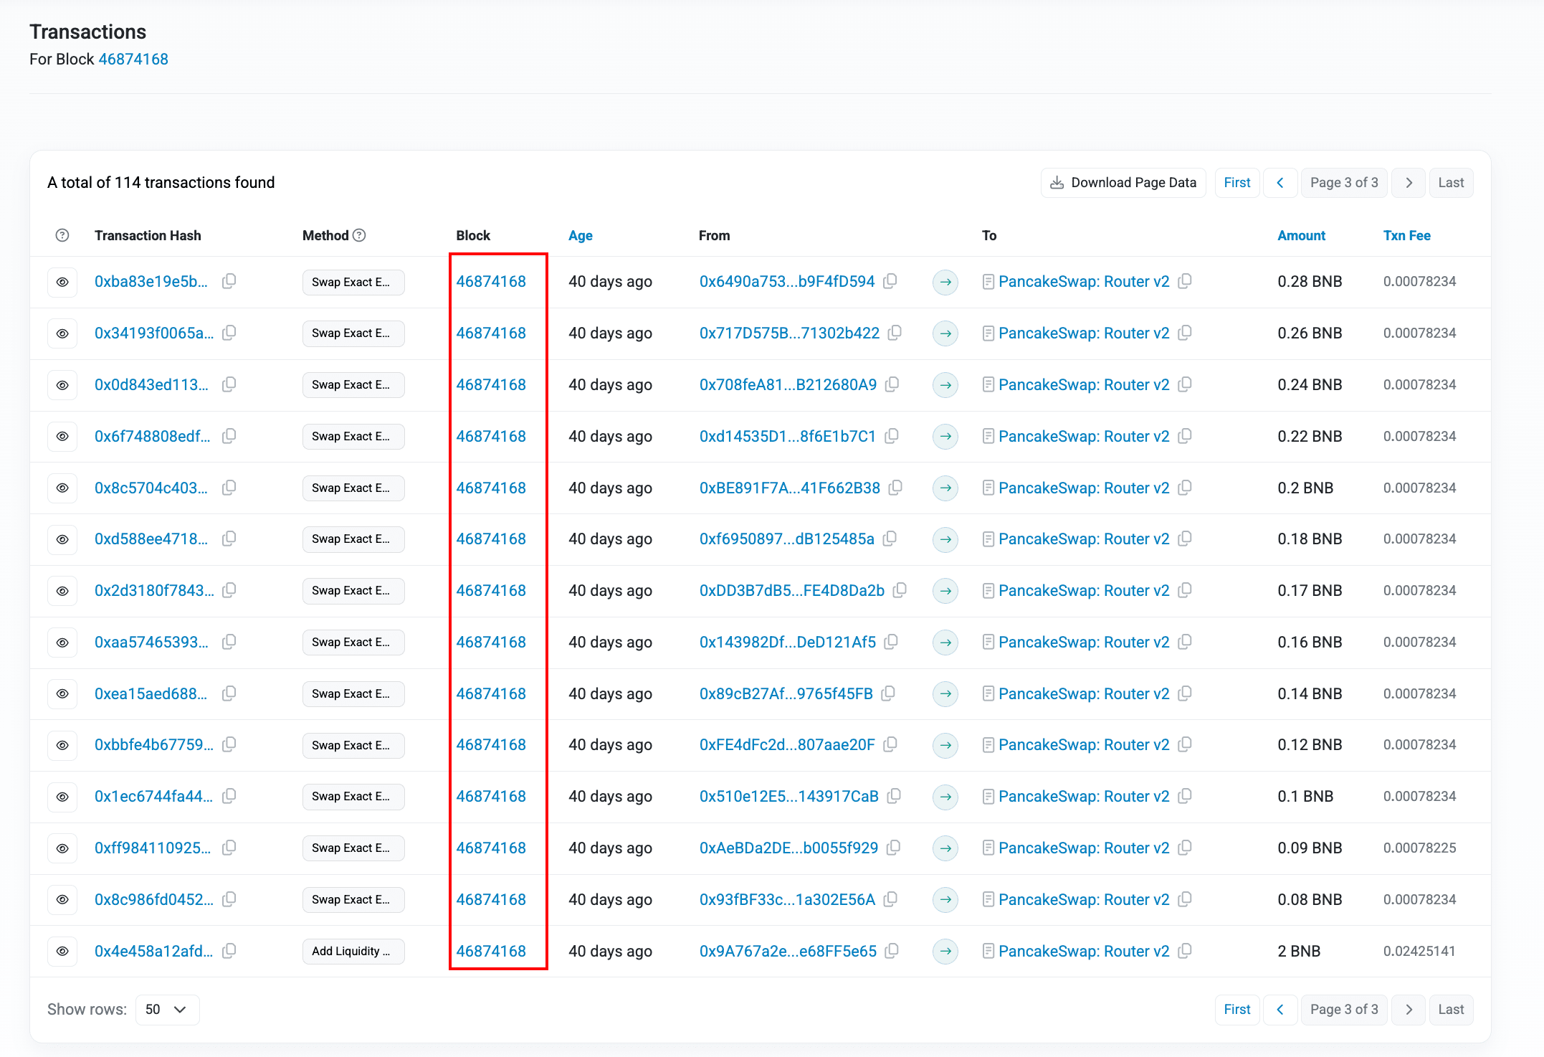Copy transaction hash 0xba83e19e5b
Image resolution: width=1544 pixels, height=1057 pixels.
pyautogui.click(x=229, y=281)
